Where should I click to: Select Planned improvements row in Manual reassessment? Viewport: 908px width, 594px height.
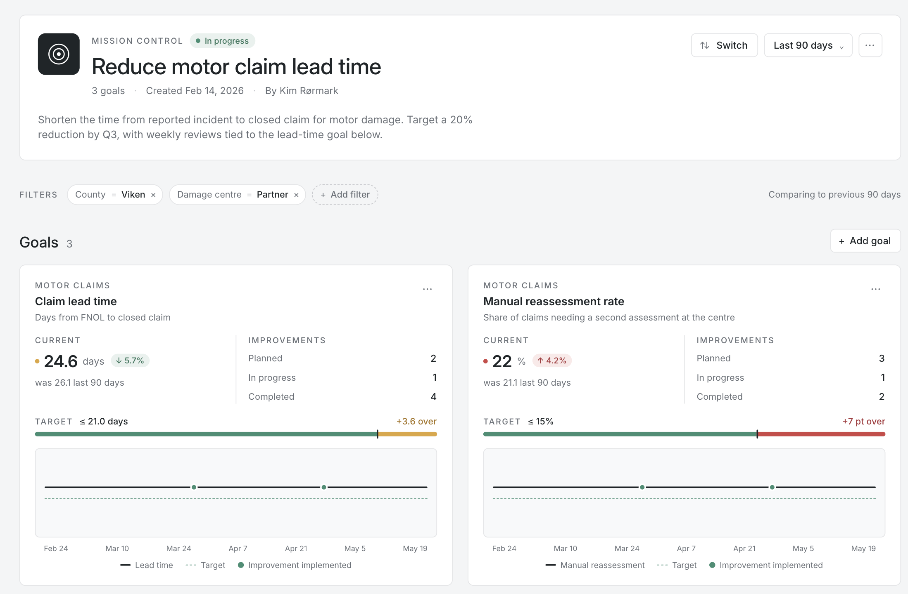(790, 358)
